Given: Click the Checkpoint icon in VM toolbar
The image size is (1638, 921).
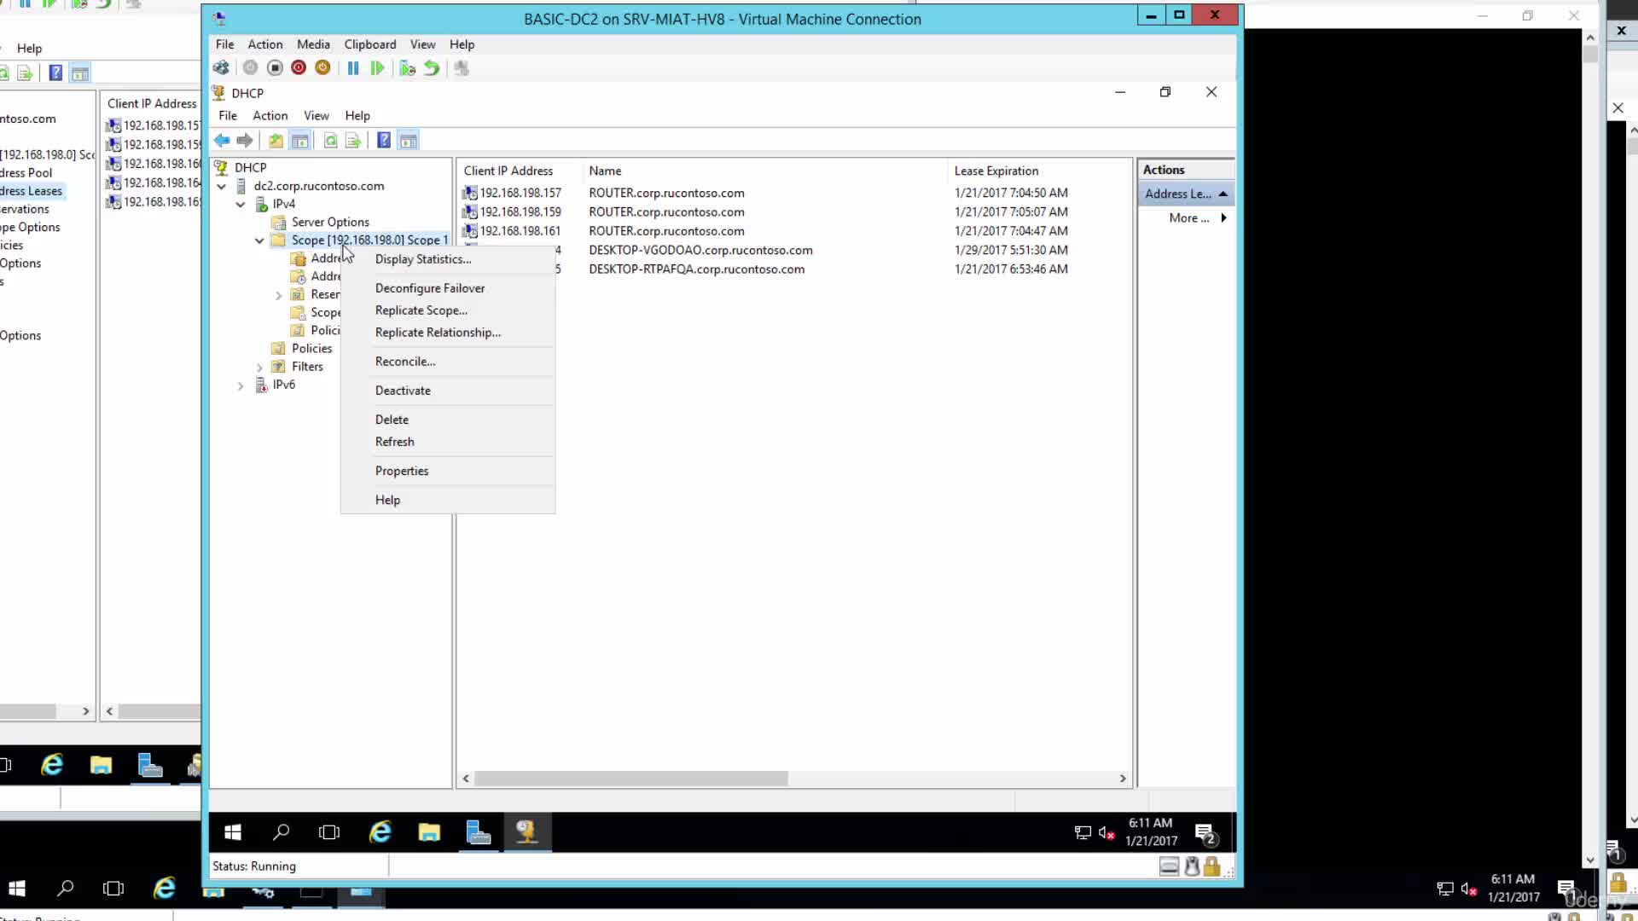Looking at the screenshot, I should point(408,68).
